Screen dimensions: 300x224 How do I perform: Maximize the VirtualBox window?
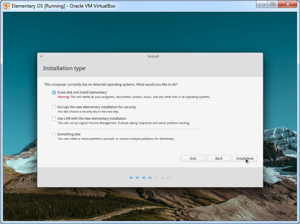(x=273, y=4)
